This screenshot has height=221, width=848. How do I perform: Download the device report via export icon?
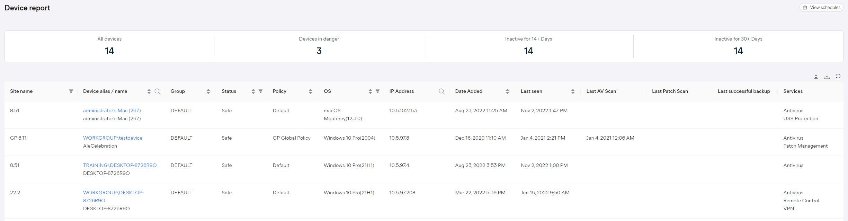[x=827, y=76]
